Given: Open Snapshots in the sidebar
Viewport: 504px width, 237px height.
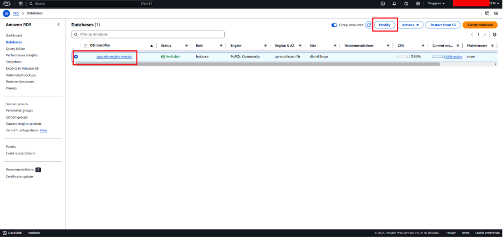Looking at the screenshot, I should pos(13,62).
